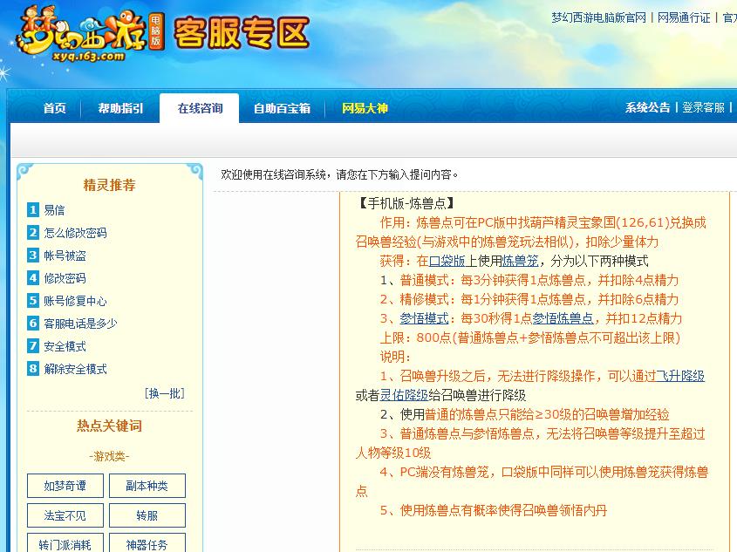Viewport: 737px width, 552px height.
Task: Click number 5 icon beside 账号修复中心
Action: click(33, 301)
